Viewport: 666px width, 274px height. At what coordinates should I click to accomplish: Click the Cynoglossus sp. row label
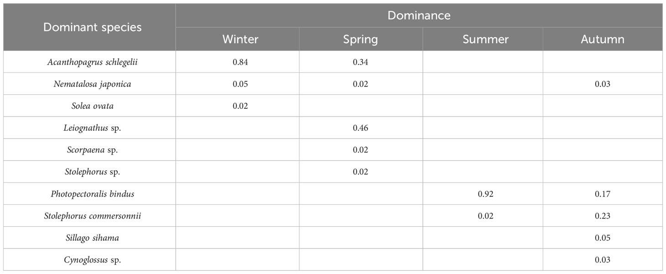(x=93, y=260)
